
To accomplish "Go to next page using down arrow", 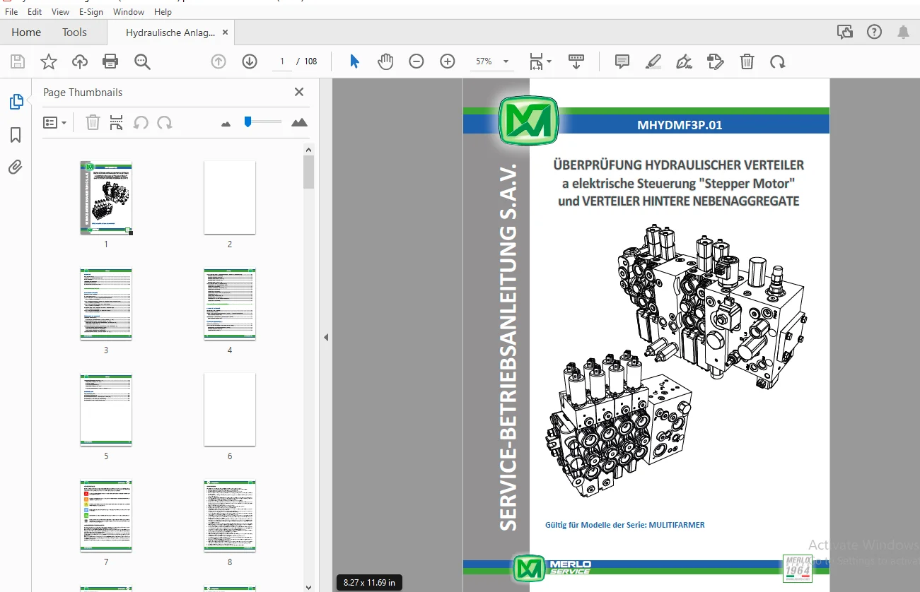I will (250, 61).
